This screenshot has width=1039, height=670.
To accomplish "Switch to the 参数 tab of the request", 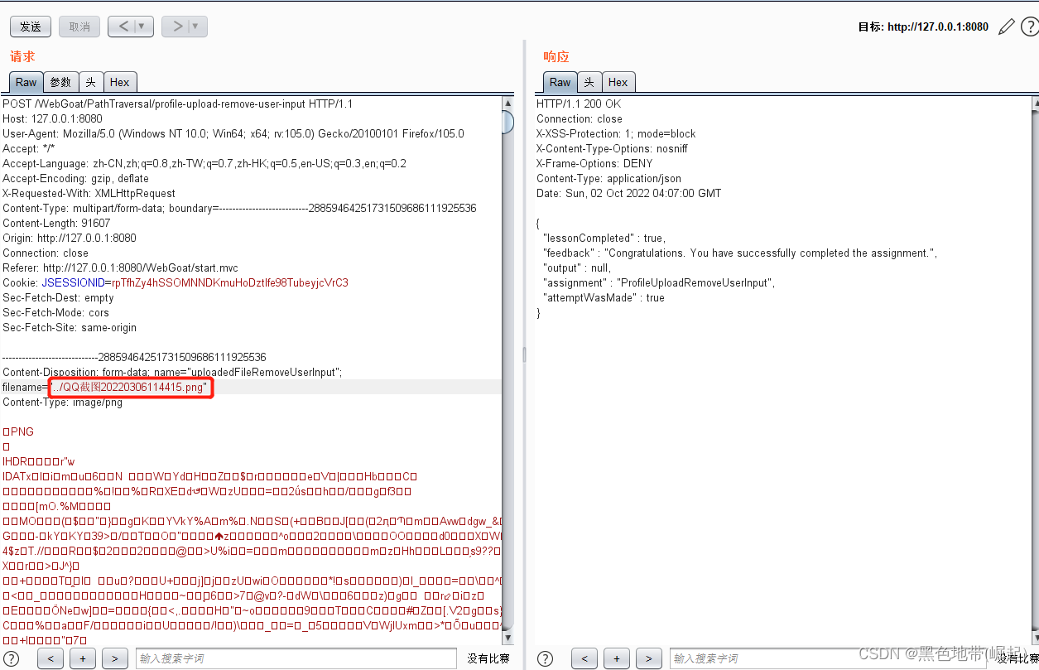I will coord(60,82).
